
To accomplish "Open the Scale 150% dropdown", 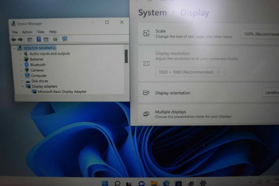I will (260, 34).
